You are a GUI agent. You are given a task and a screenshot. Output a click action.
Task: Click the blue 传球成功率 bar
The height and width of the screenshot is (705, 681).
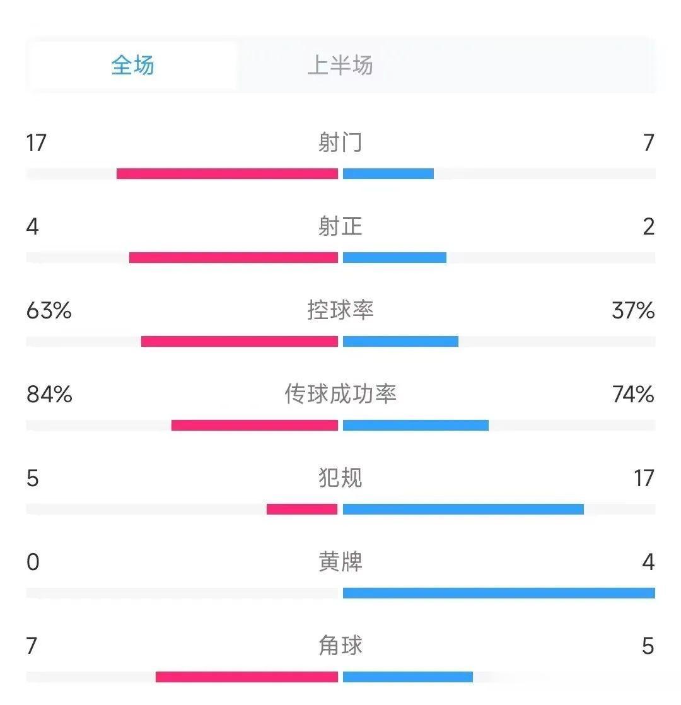416,425
